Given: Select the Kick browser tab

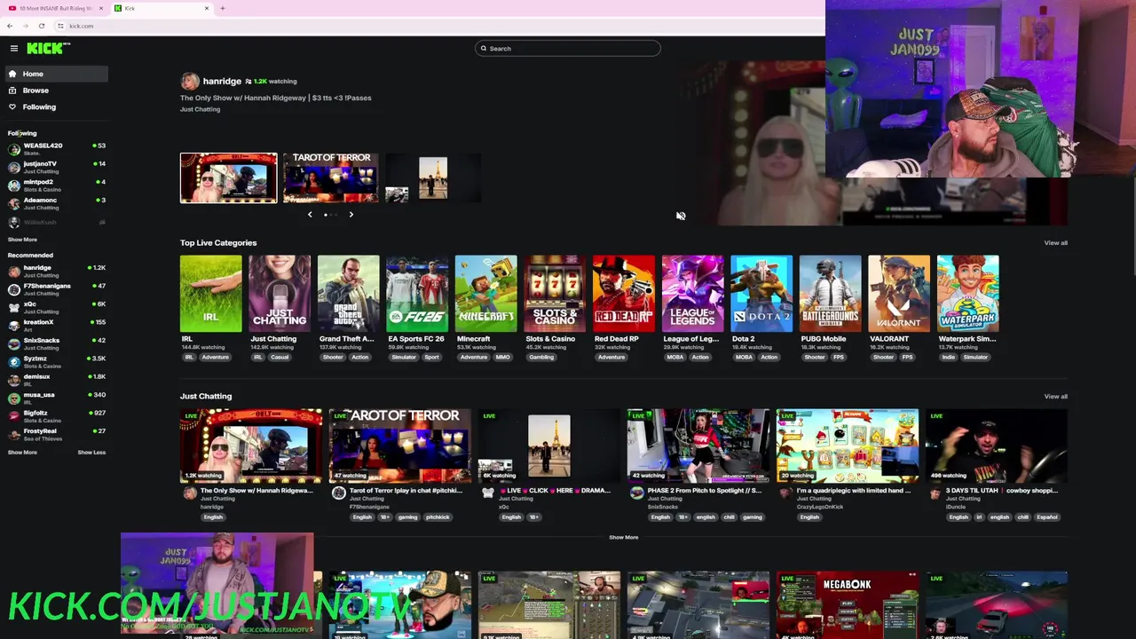Looking at the screenshot, I should (x=160, y=8).
